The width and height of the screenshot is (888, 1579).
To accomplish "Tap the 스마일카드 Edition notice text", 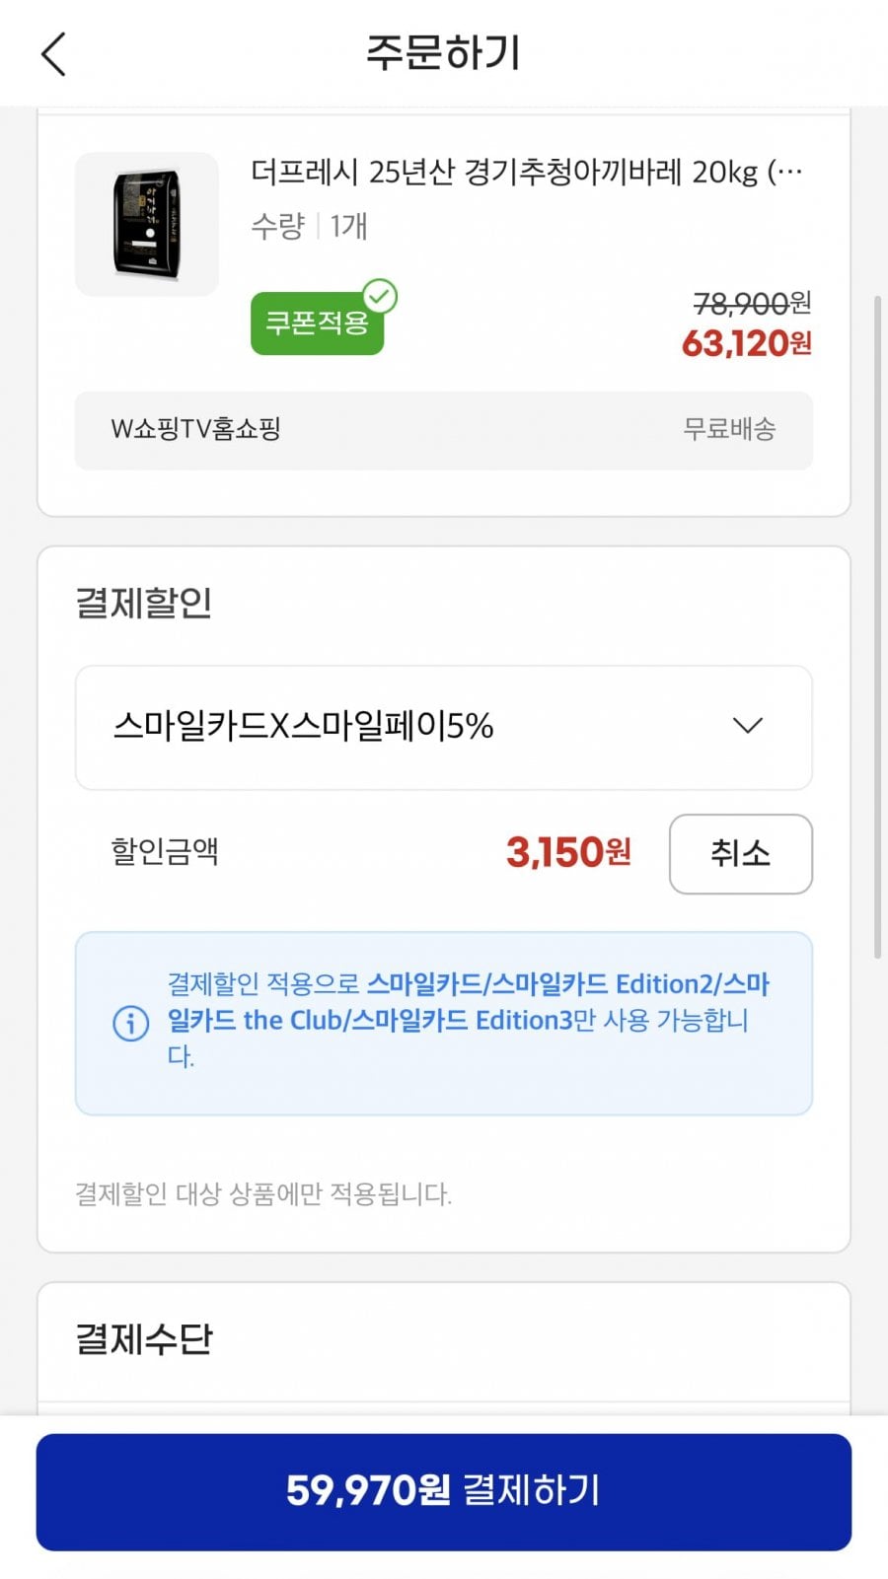I will [x=468, y=1019].
